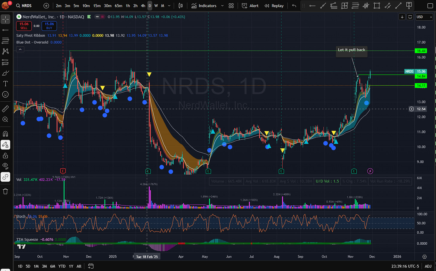Viewport: 436px width, 271px height.
Task: Open chart settings gear near time axis
Action: coord(424,257)
